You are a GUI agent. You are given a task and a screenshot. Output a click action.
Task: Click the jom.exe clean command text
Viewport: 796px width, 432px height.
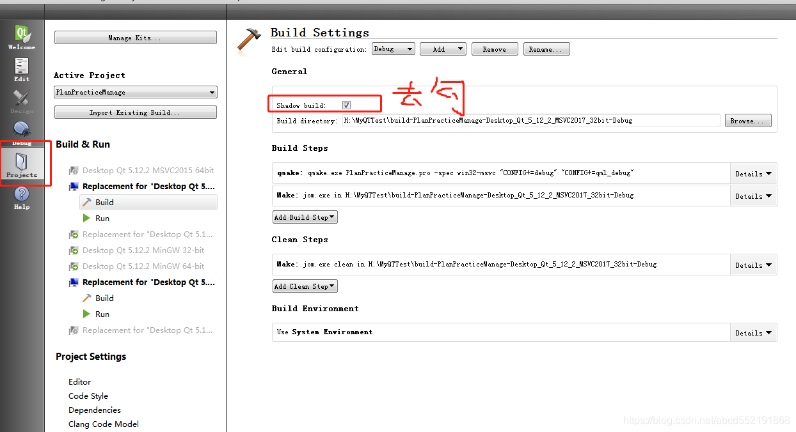point(467,264)
